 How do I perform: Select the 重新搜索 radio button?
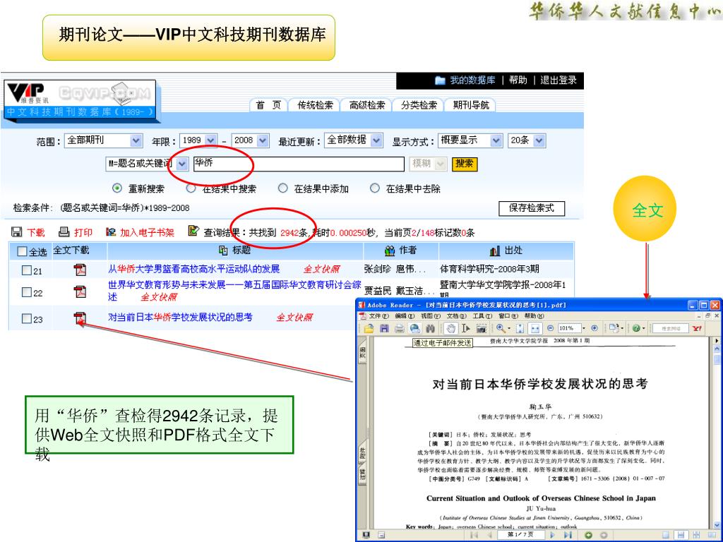pos(118,188)
